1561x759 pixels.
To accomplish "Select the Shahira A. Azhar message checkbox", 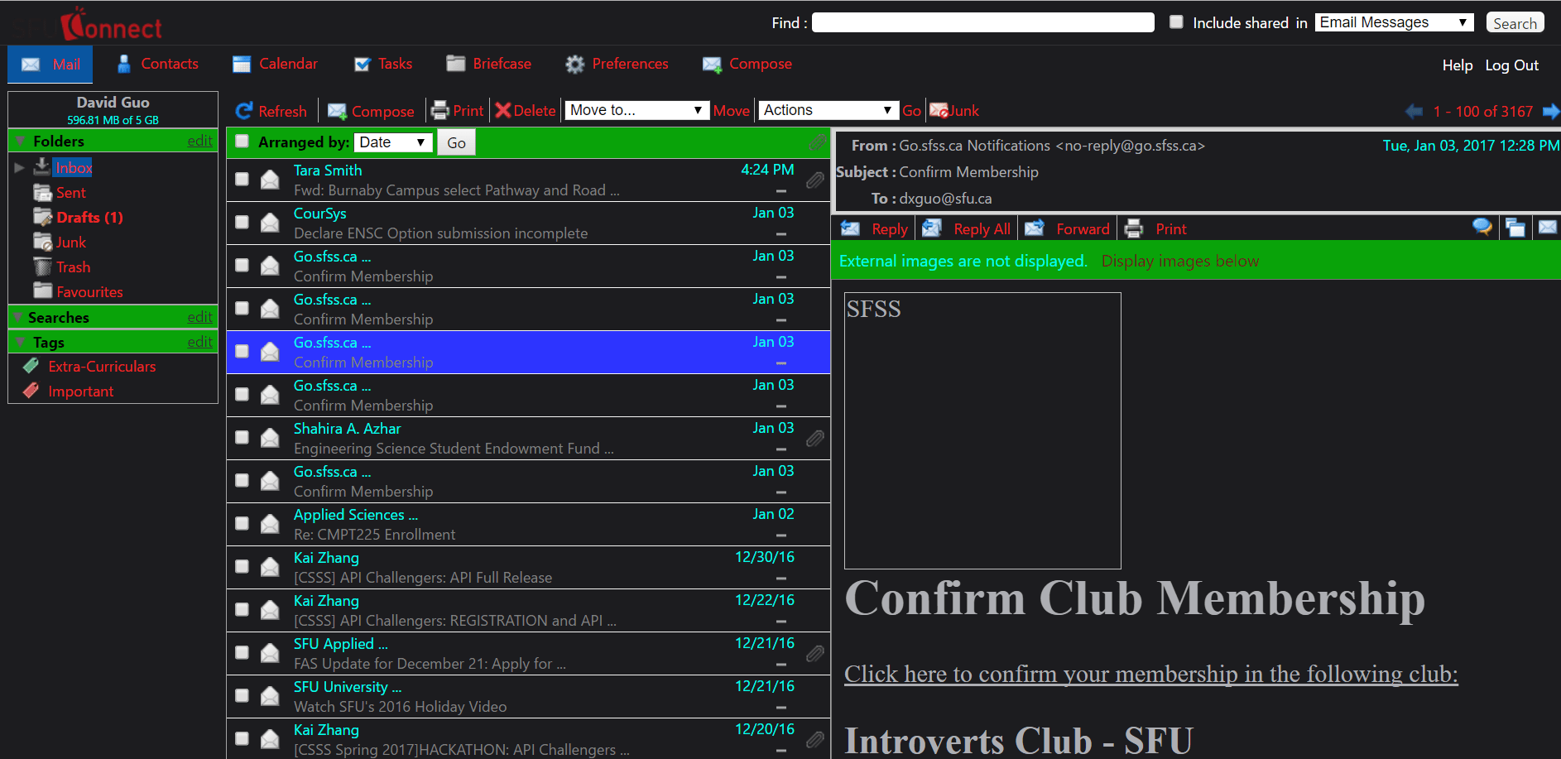I will (242, 437).
